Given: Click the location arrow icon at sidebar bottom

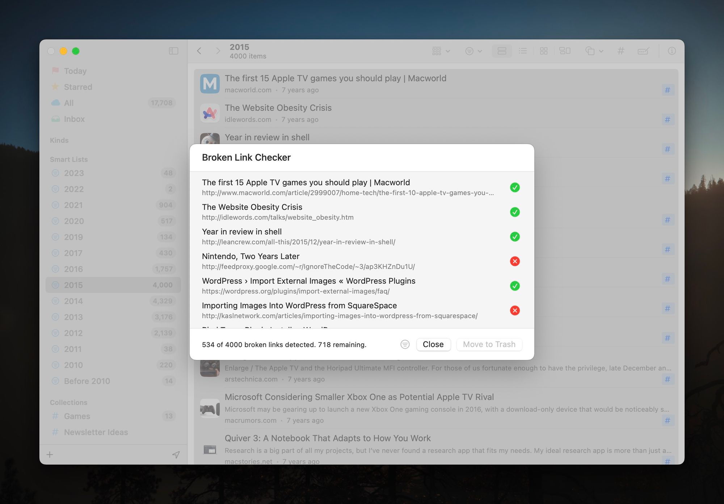Looking at the screenshot, I should (x=176, y=454).
